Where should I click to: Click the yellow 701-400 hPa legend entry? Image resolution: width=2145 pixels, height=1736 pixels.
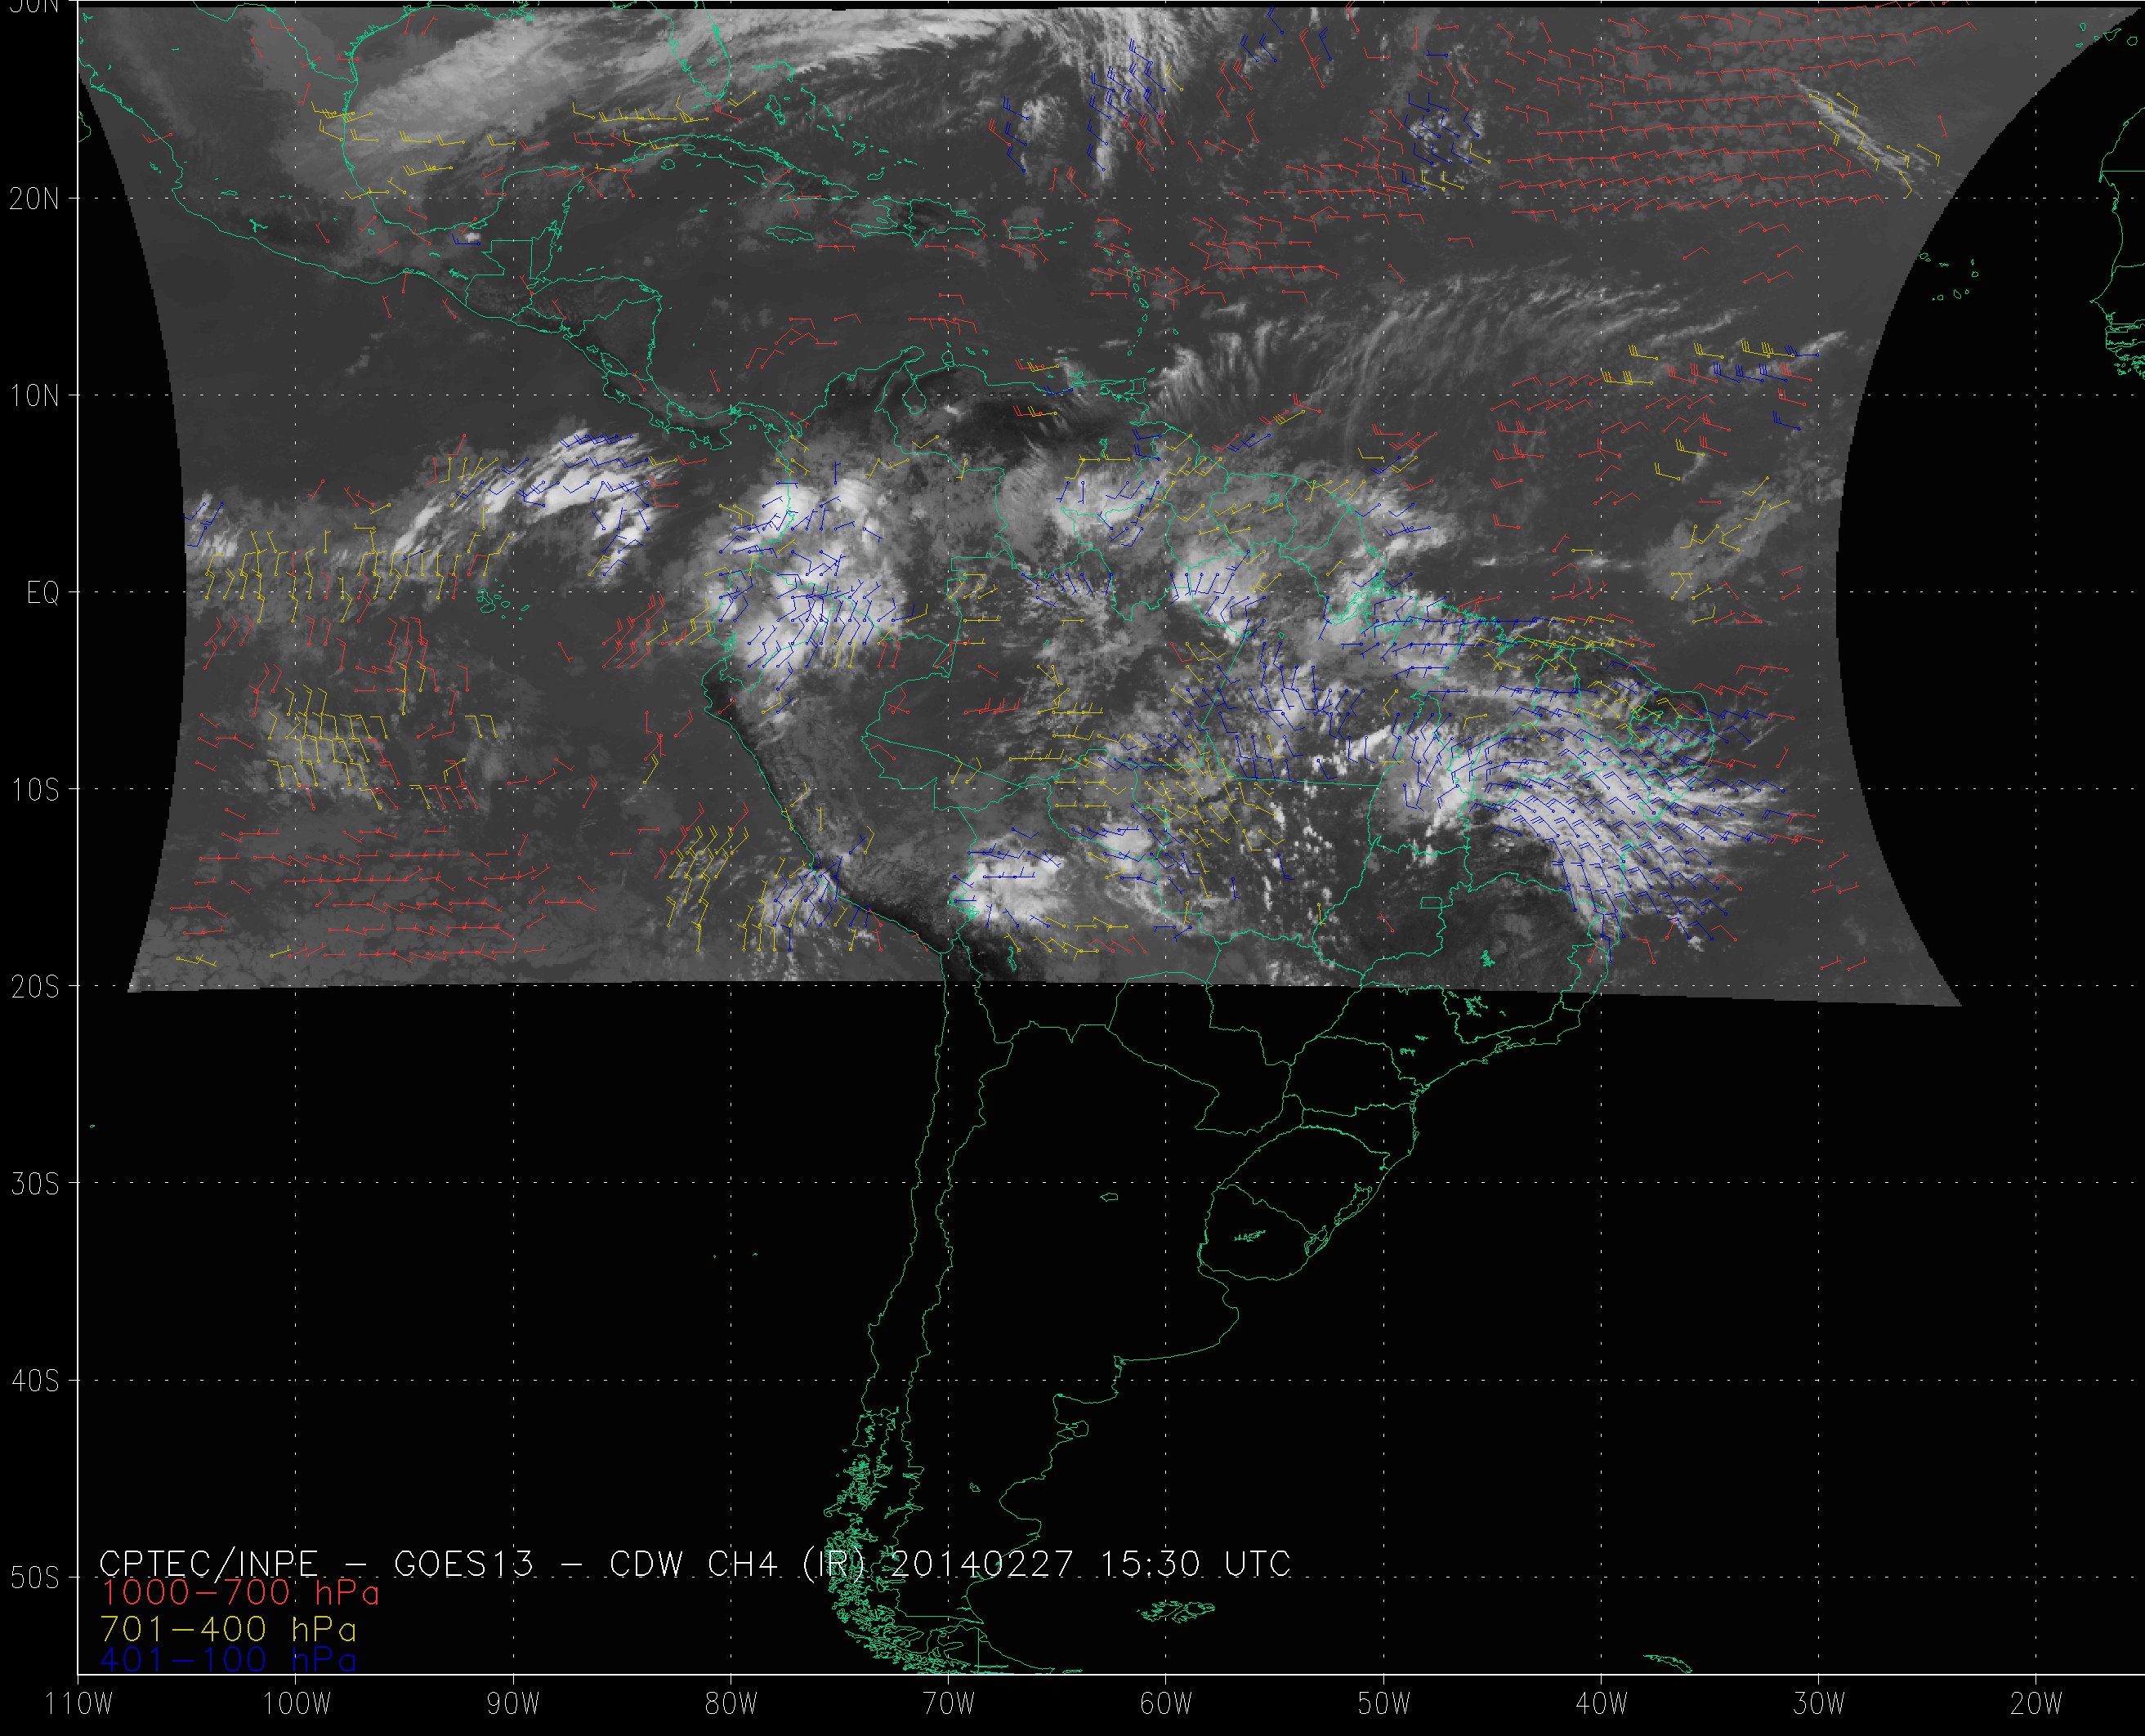228,1627
